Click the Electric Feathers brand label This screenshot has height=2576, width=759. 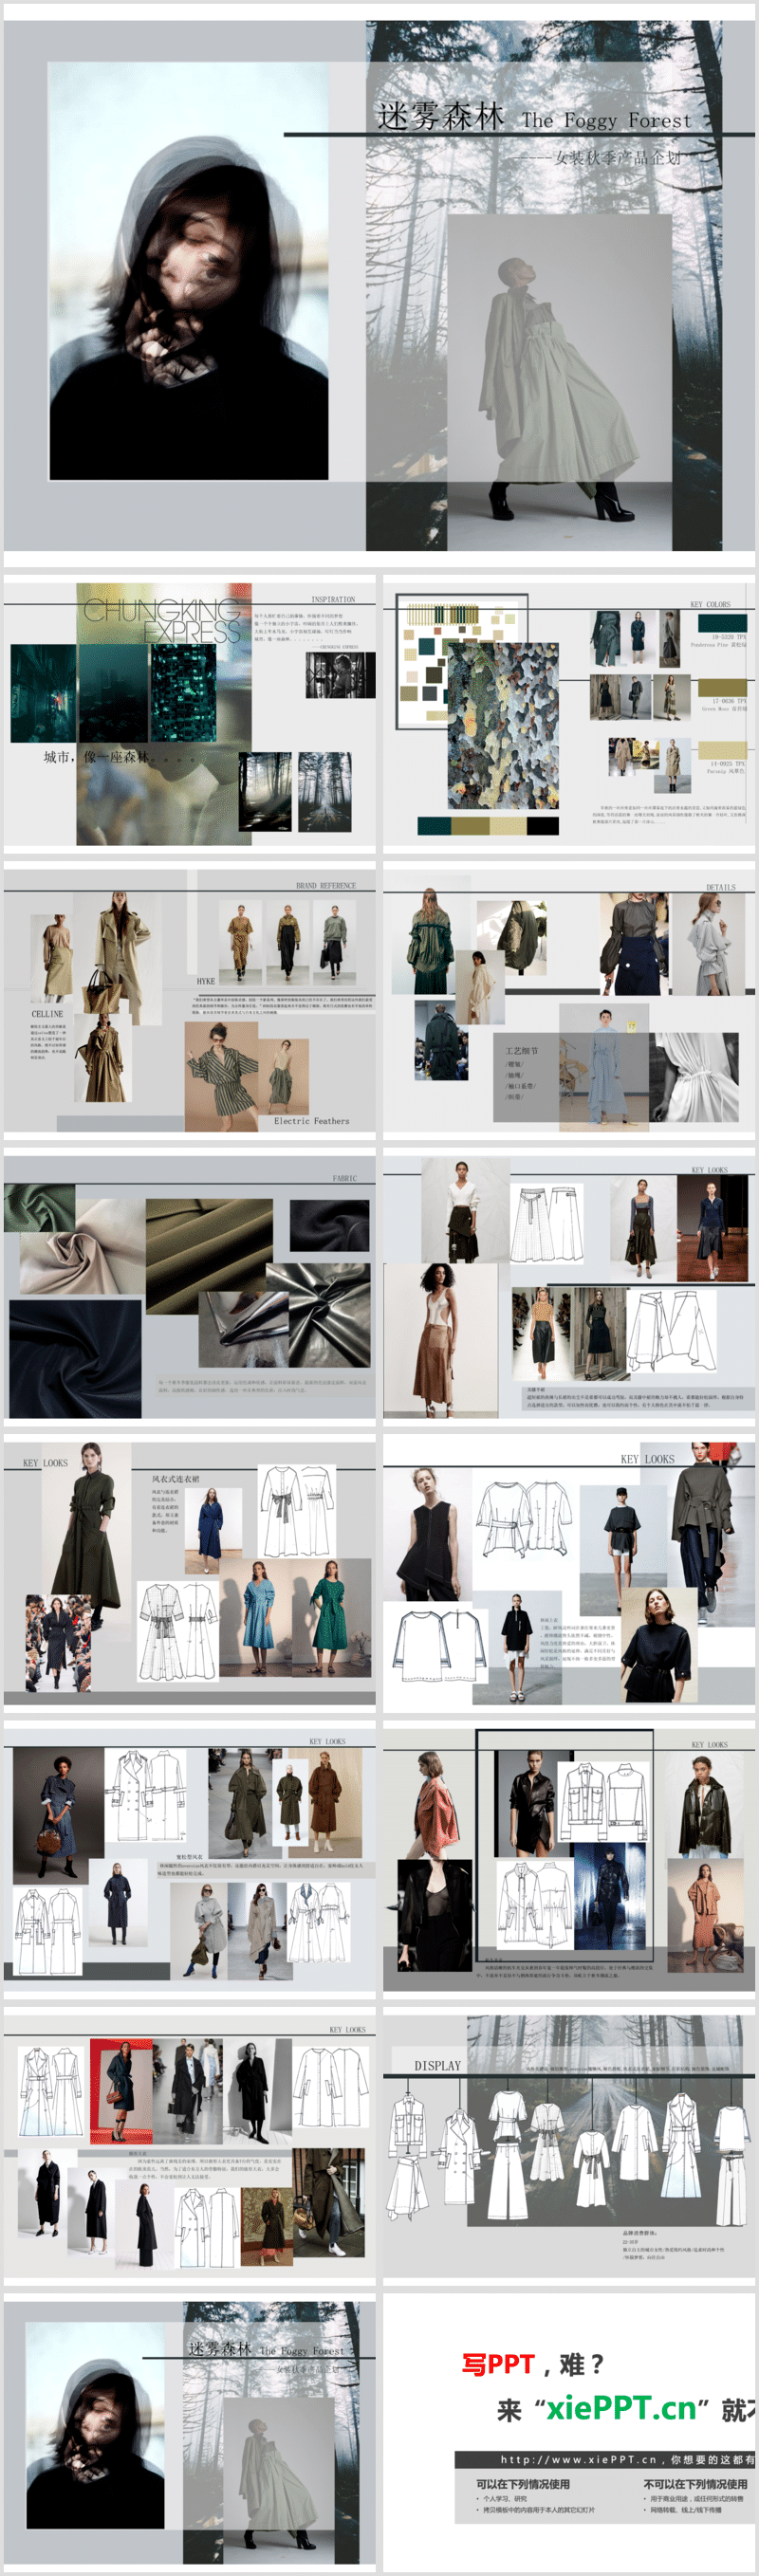(311, 1121)
